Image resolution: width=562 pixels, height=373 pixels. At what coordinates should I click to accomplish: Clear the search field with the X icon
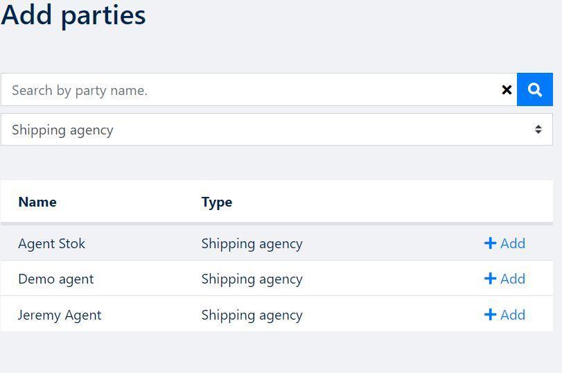(x=507, y=89)
